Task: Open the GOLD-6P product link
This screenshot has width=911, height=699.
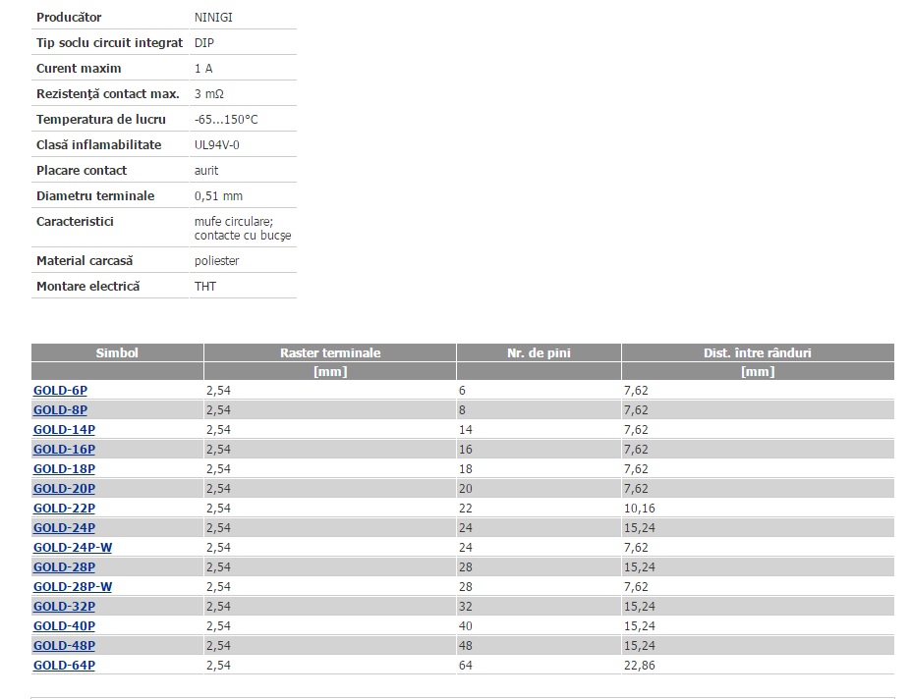Action: coord(60,390)
